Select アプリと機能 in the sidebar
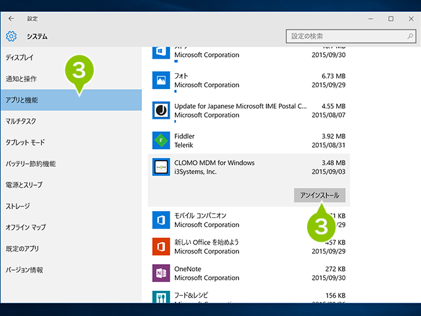Image resolution: width=421 pixels, height=316 pixels. 71,100
